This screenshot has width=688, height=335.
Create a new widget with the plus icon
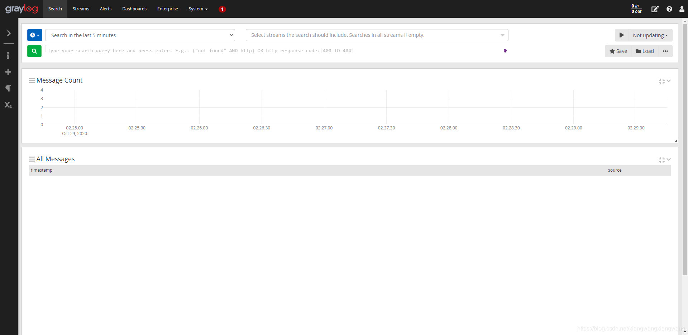[x=8, y=72]
